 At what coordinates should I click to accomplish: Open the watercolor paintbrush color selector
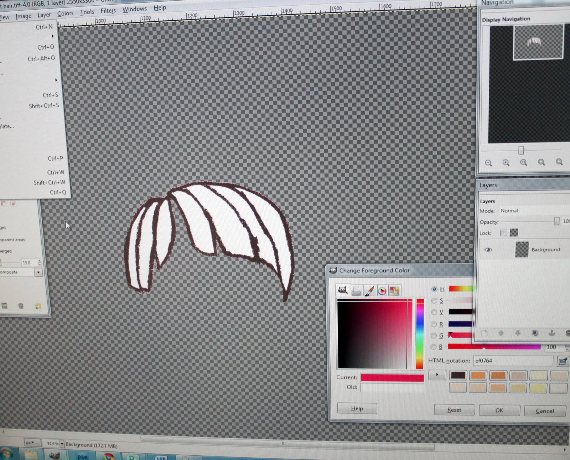(369, 291)
